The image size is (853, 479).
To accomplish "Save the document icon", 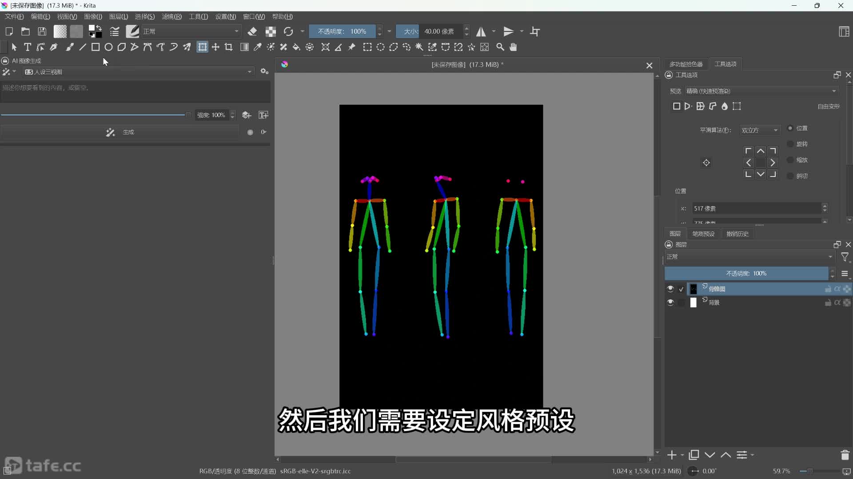I will [x=42, y=31].
